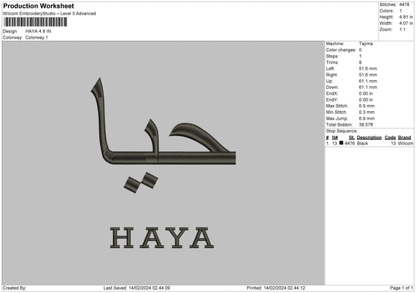Click the N# column header
416x293 pixels.
(x=335, y=138)
